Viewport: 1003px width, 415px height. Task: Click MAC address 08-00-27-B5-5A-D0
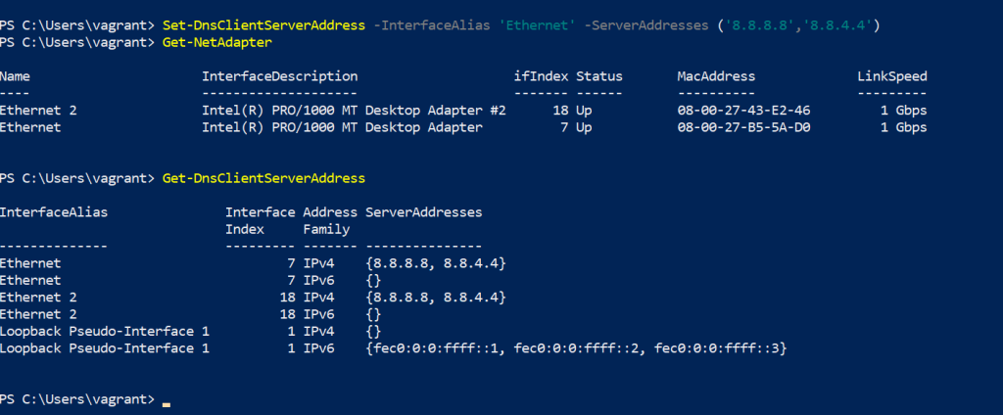(x=743, y=127)
